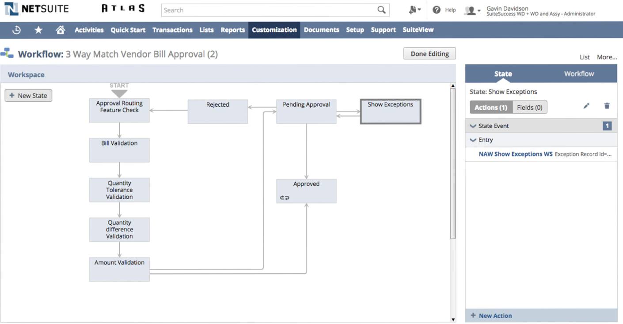
Task: Open the Setup menu
Action: point(355,30)
